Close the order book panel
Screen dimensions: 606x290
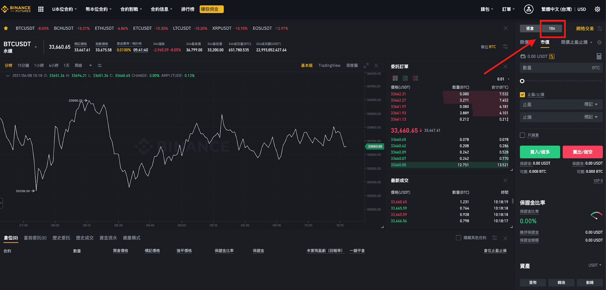505,66
